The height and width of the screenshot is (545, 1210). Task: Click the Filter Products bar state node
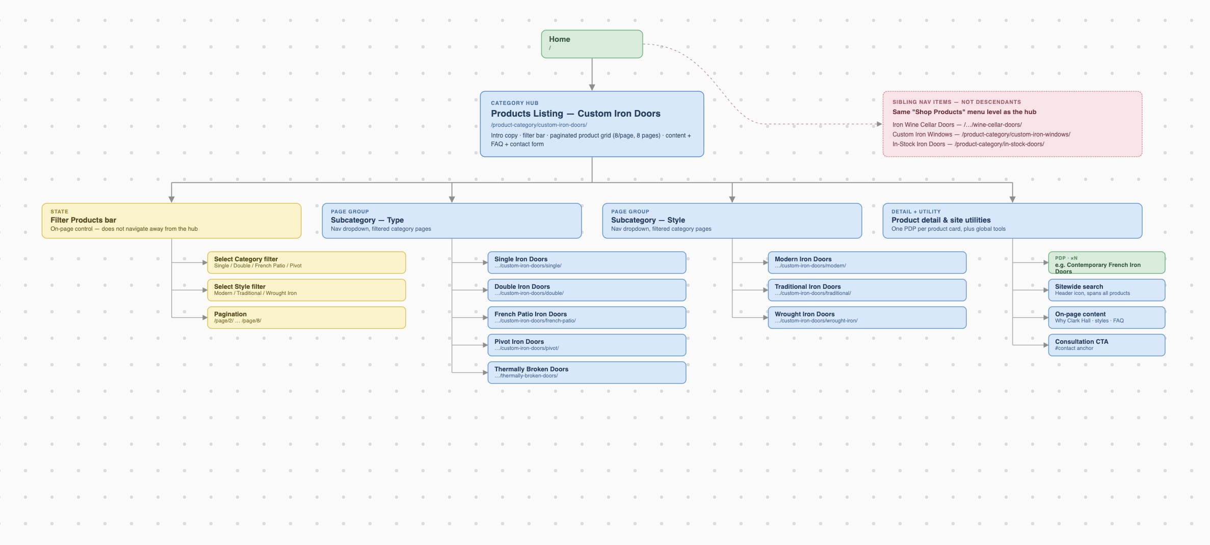(171, 221)
